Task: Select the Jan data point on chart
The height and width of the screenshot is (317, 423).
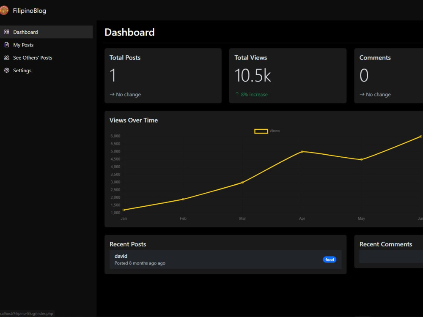Action: coord(124,210)
